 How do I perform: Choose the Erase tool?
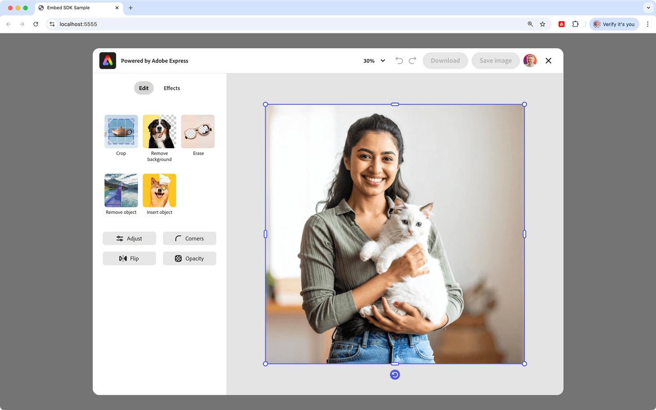coord(198,132)
